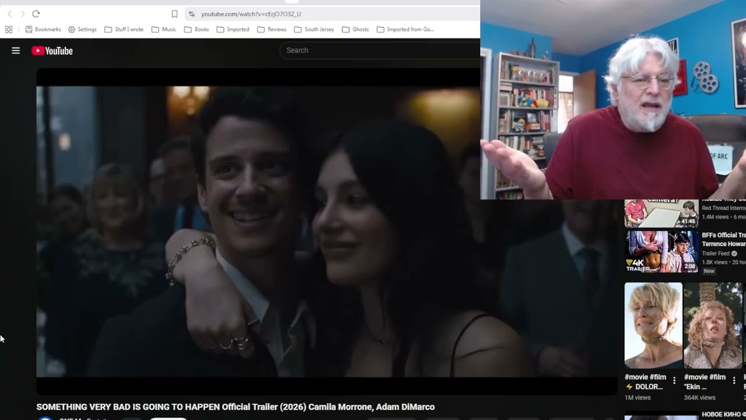Open site information icon beside the URL

click(191, 14)
